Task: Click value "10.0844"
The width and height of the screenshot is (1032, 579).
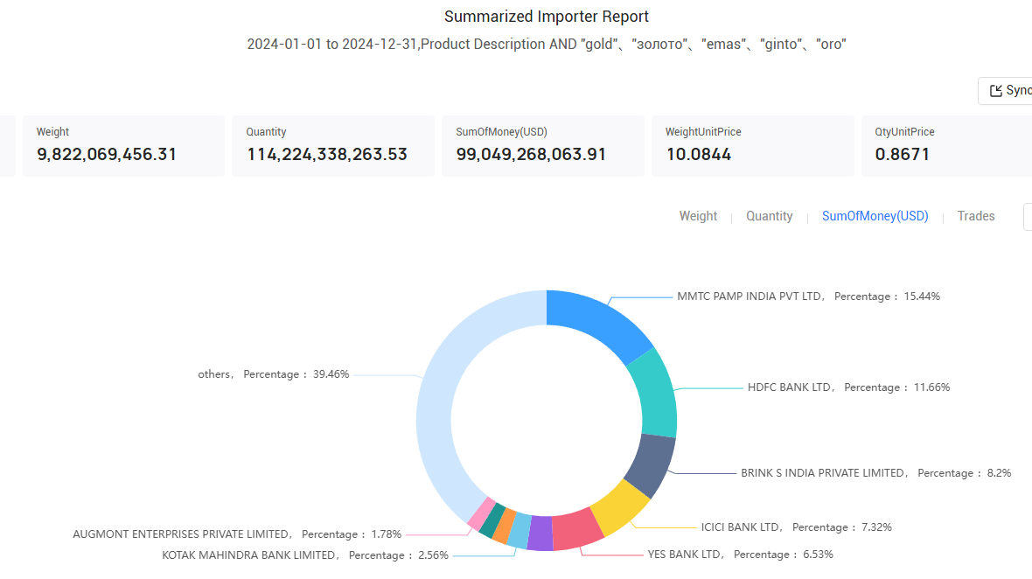Action: pos(698,154)
